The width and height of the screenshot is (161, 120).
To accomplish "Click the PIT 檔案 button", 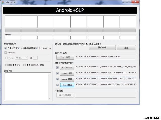I will click(65, 57).
